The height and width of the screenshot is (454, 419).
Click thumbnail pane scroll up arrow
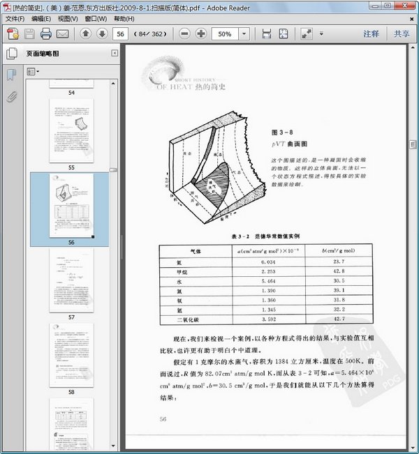tap(113, 83)
